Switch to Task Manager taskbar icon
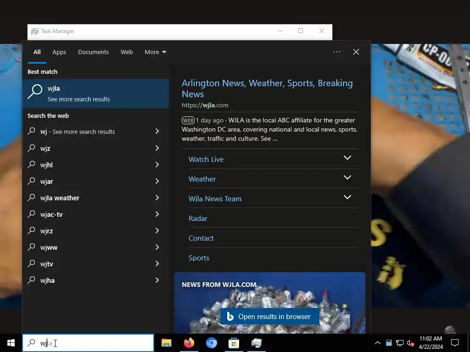This screenshot has height=352, width=470. [256, 343]
